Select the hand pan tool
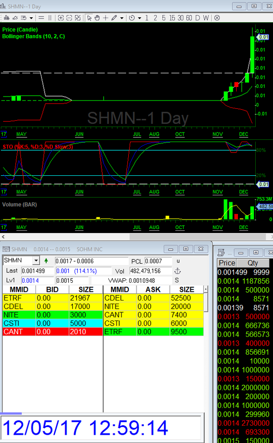This screenshot has width=273, height=443. (x=97, y=18)
